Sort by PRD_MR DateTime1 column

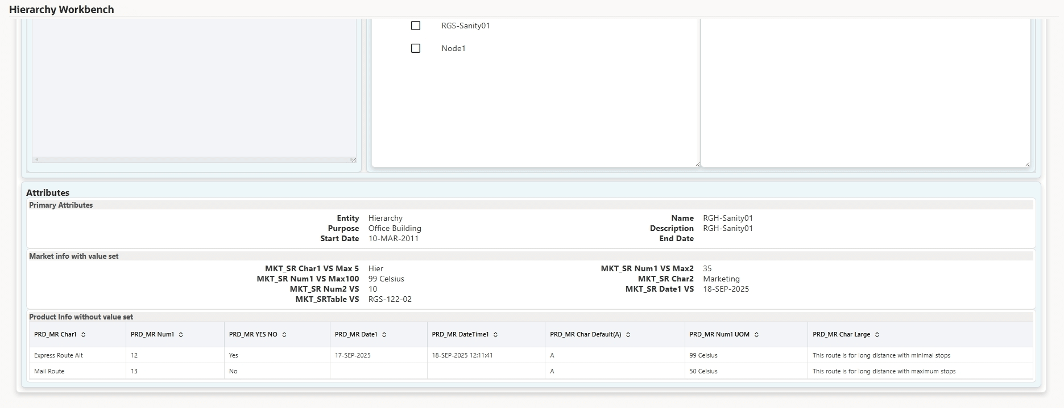click(x=496, y=335)
